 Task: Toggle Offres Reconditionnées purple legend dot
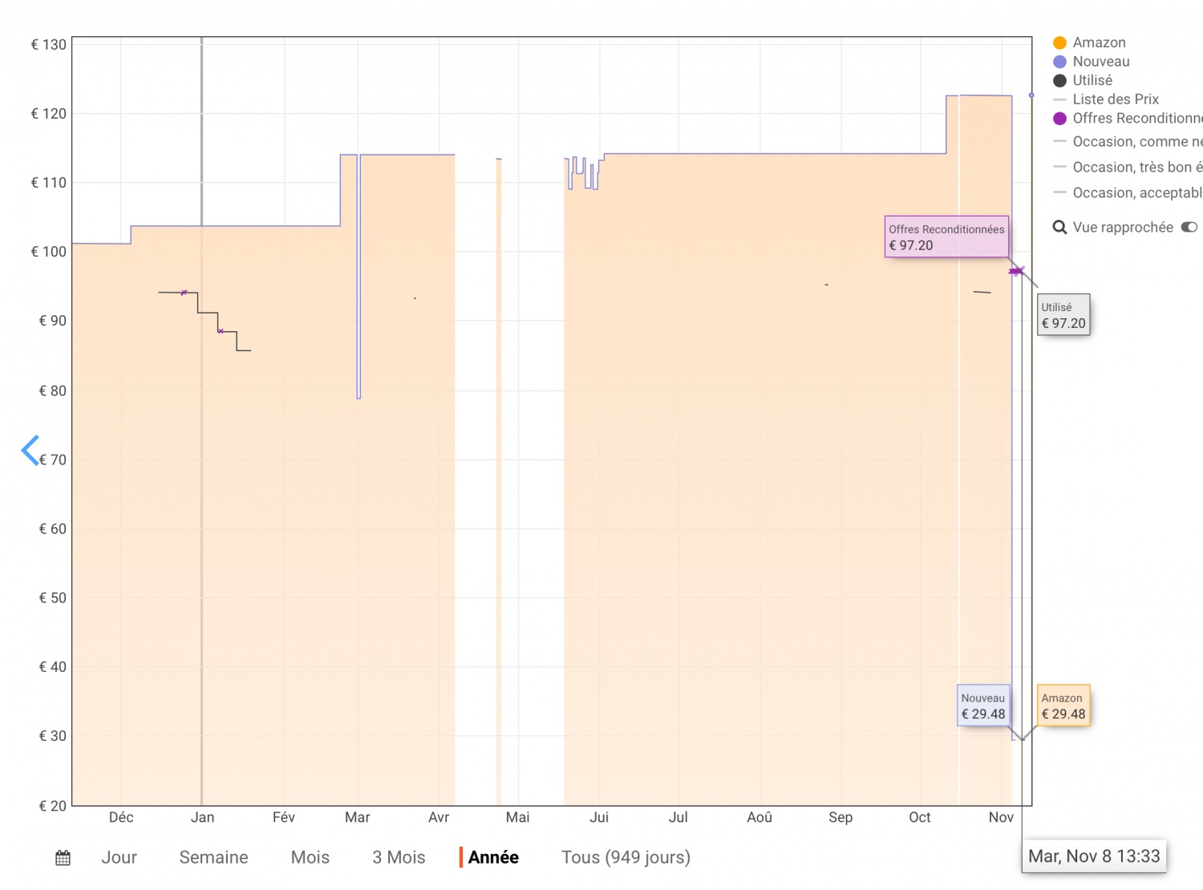tap(1059, 119)
